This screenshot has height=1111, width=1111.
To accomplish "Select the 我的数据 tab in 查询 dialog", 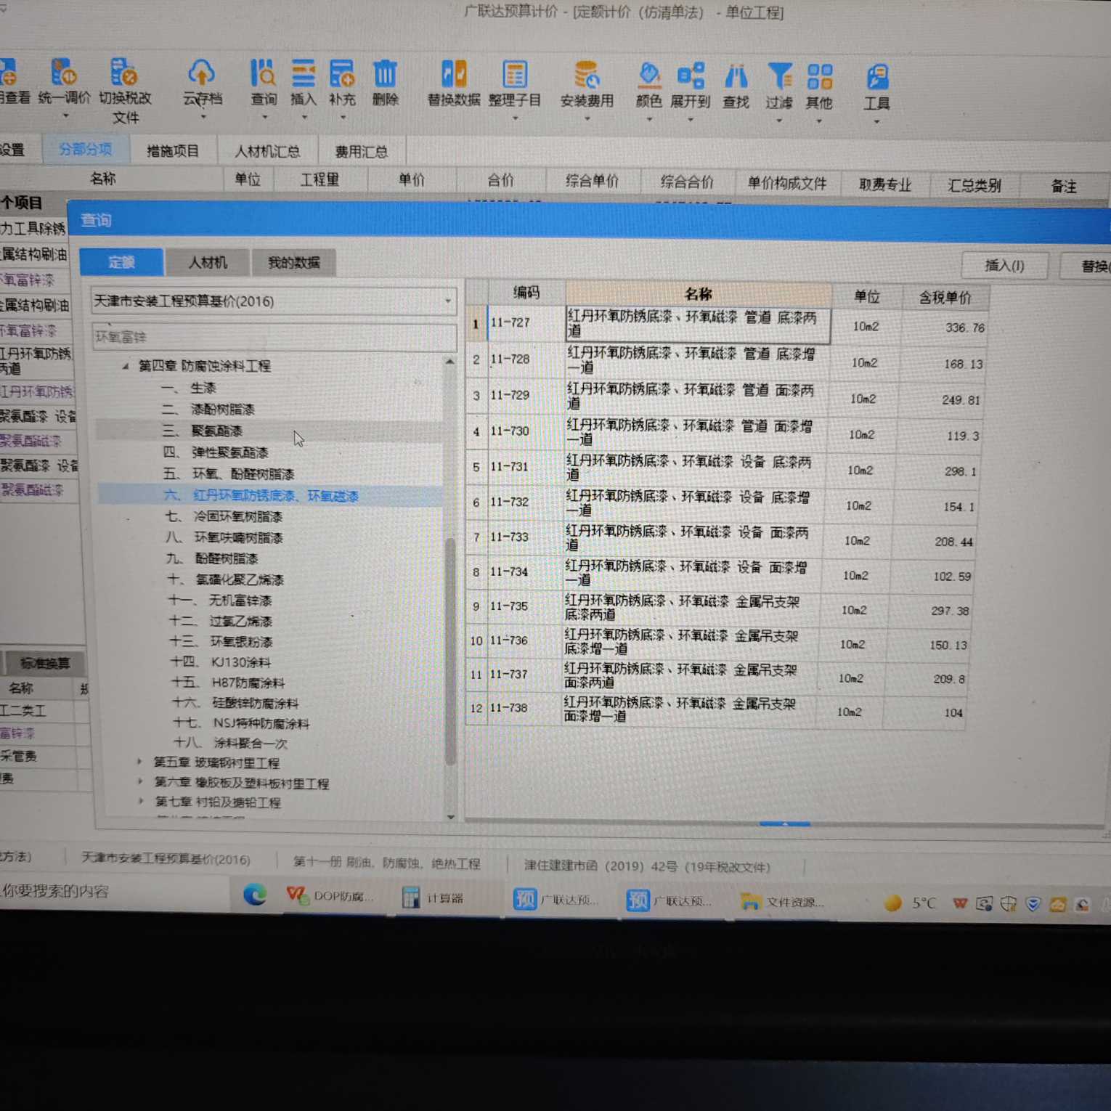I will point(293,263).
